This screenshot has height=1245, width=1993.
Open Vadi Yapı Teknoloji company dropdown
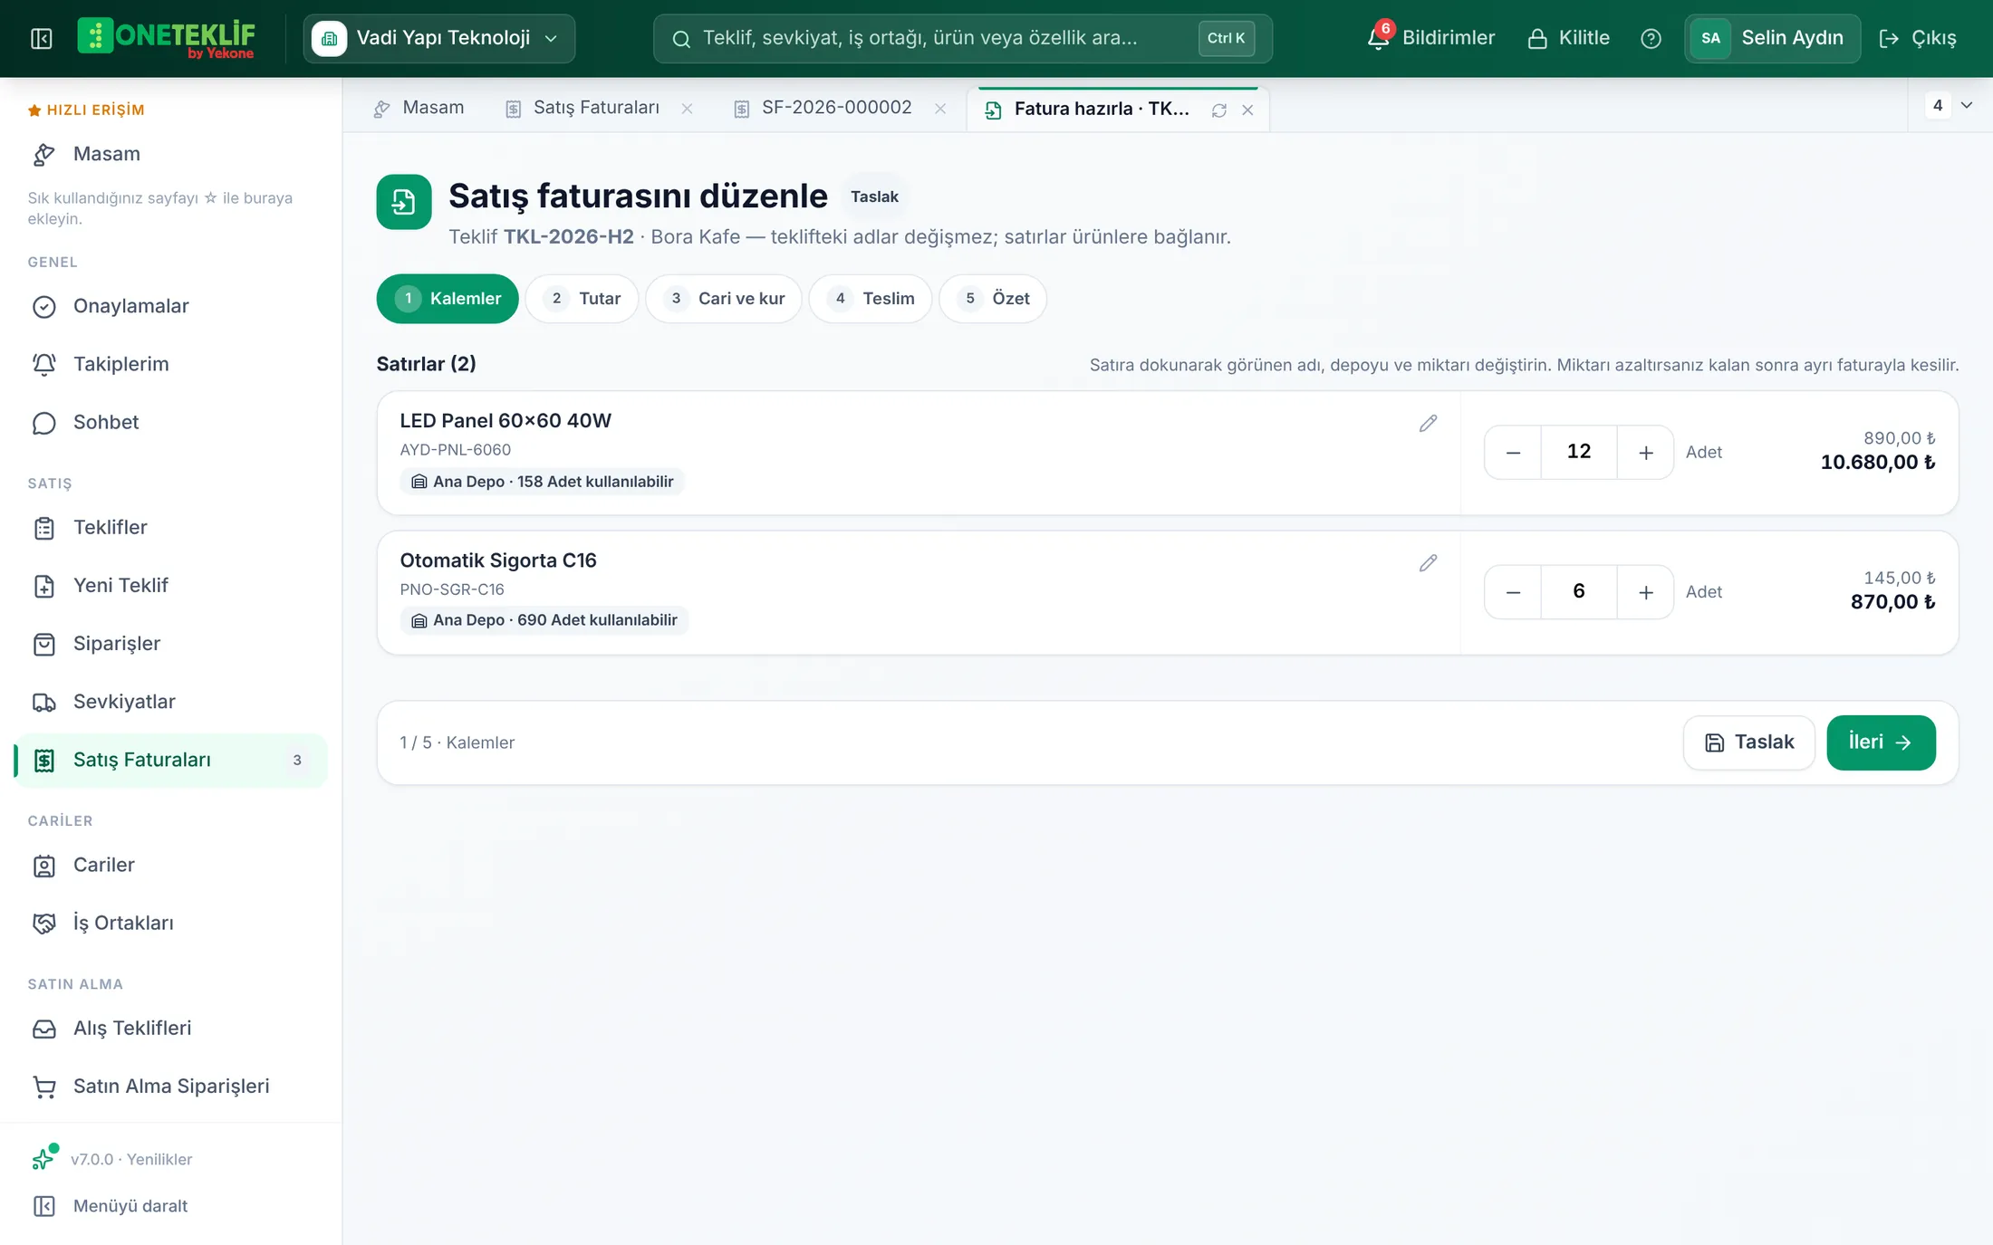tap(438, 38)
